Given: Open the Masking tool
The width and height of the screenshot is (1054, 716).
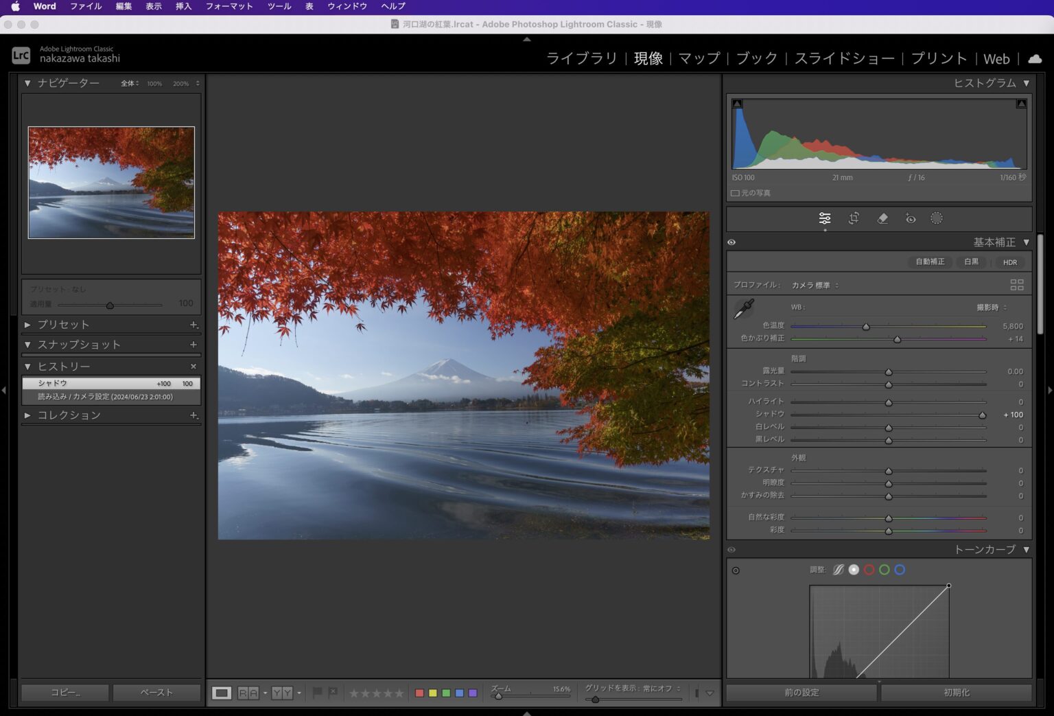Looking at the screenshot, I should pos(937,218).
